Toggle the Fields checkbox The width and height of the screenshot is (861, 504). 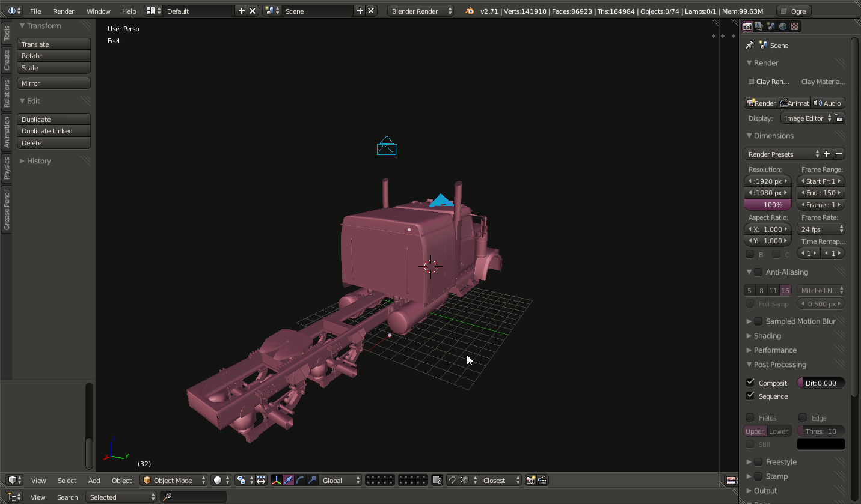point(750,417)
